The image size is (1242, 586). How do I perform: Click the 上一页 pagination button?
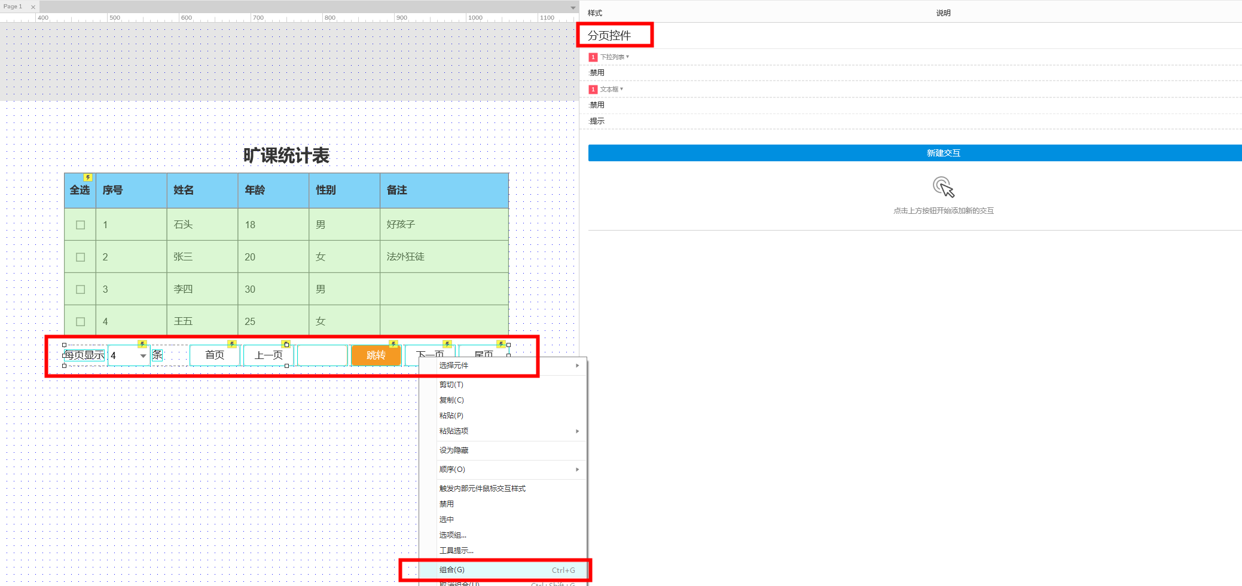tap(268, 355)
